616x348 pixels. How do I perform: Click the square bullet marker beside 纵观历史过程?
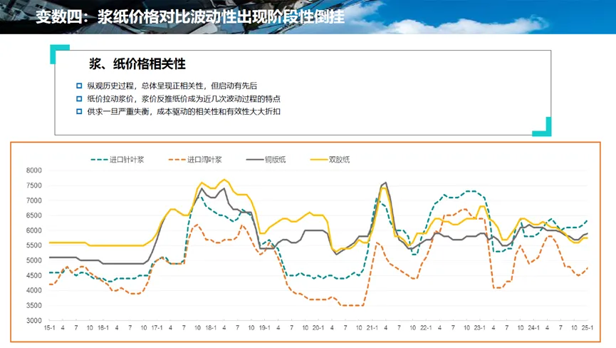point(79,86)
